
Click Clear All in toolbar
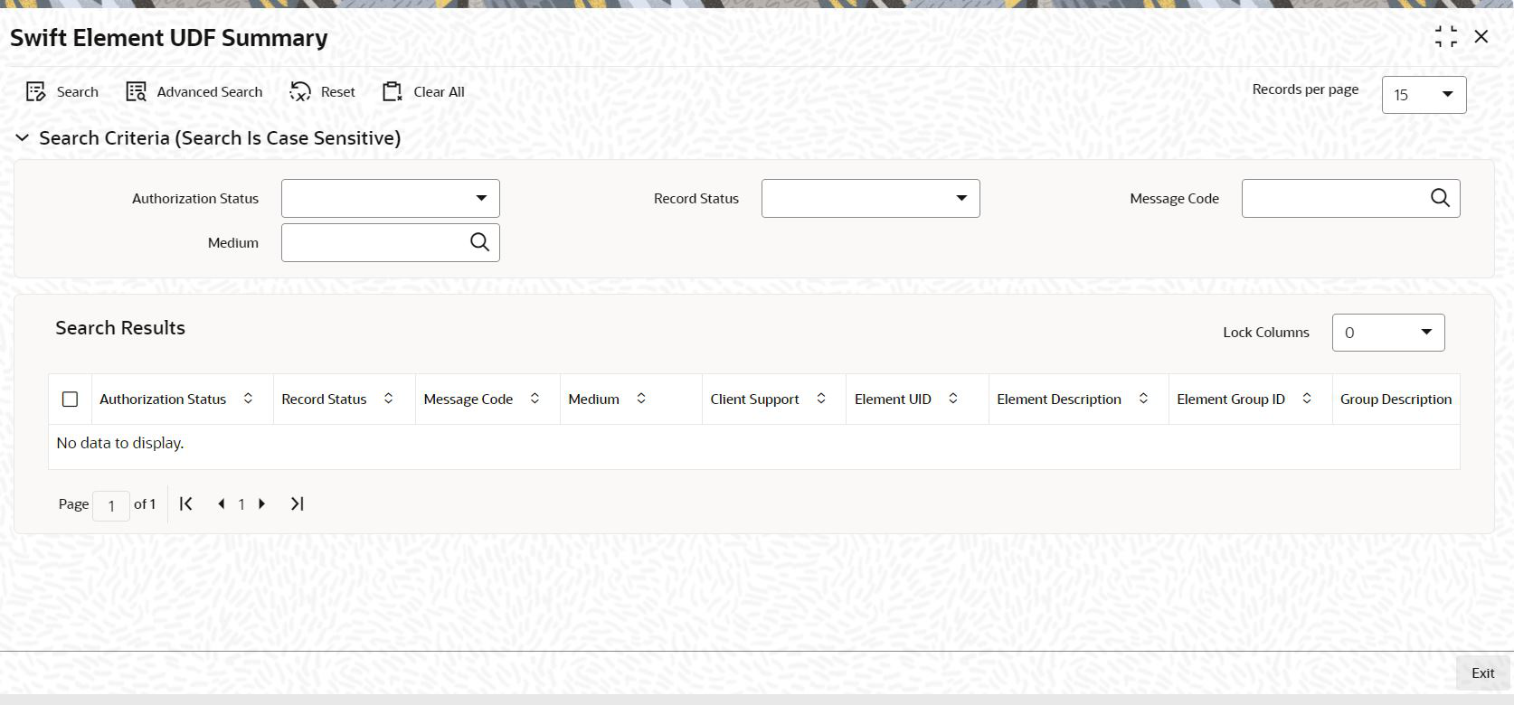tap(423, 91)
